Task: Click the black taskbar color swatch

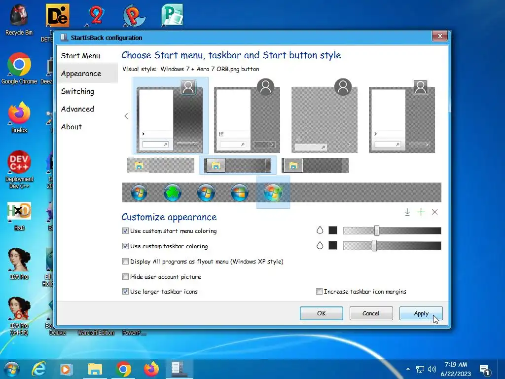Action: point(333,245)
